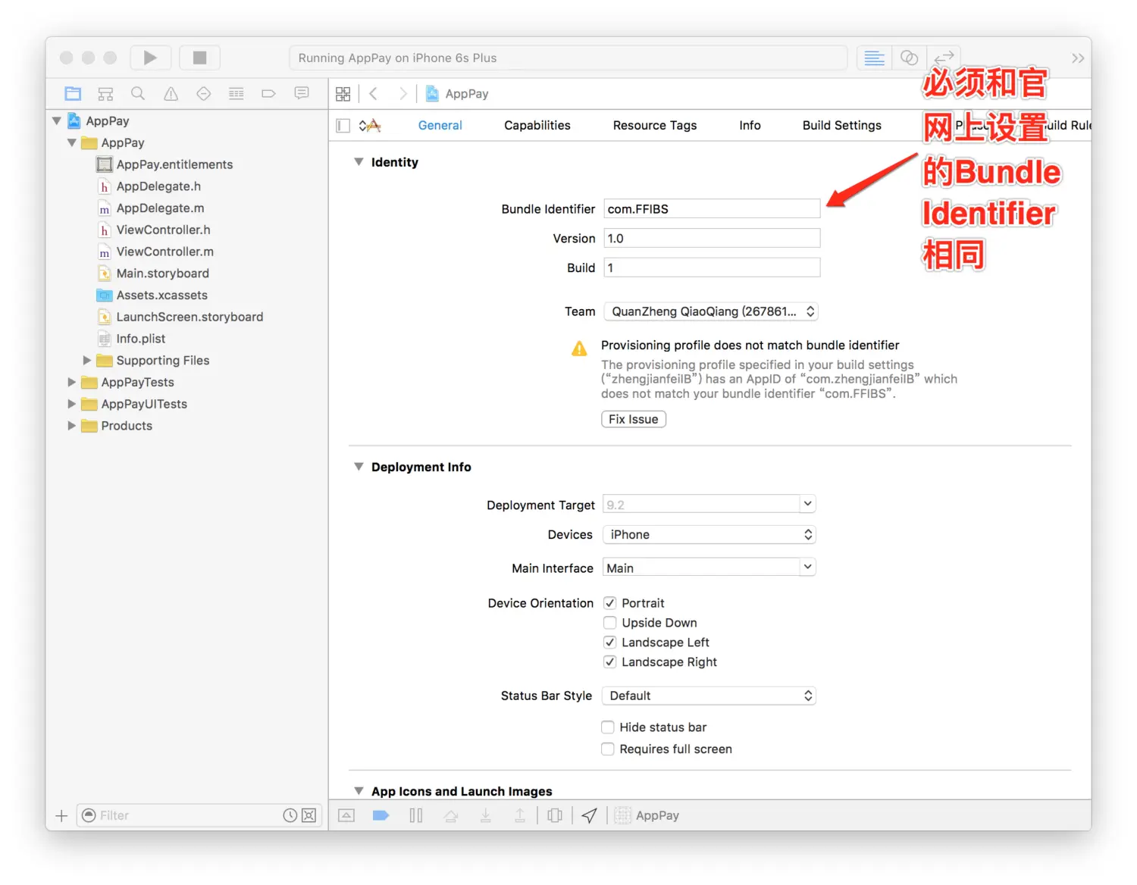Switch to the Build Settings tab

click(x=842, y=126)
